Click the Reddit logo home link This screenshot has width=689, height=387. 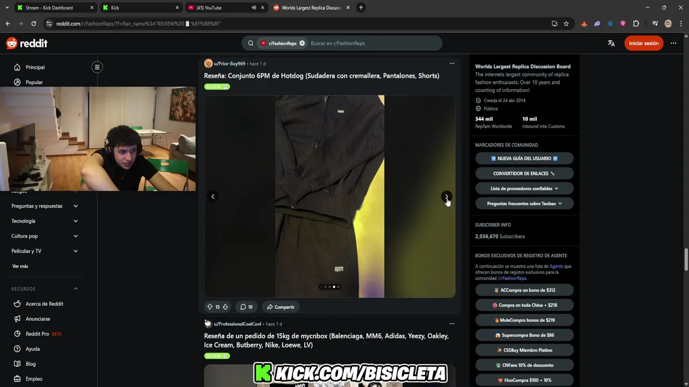click(x=27, y=43)
